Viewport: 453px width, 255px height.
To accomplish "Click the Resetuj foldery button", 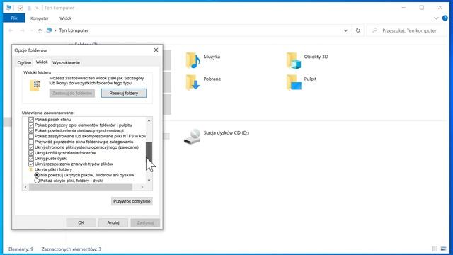I will (x=124, y=93).
